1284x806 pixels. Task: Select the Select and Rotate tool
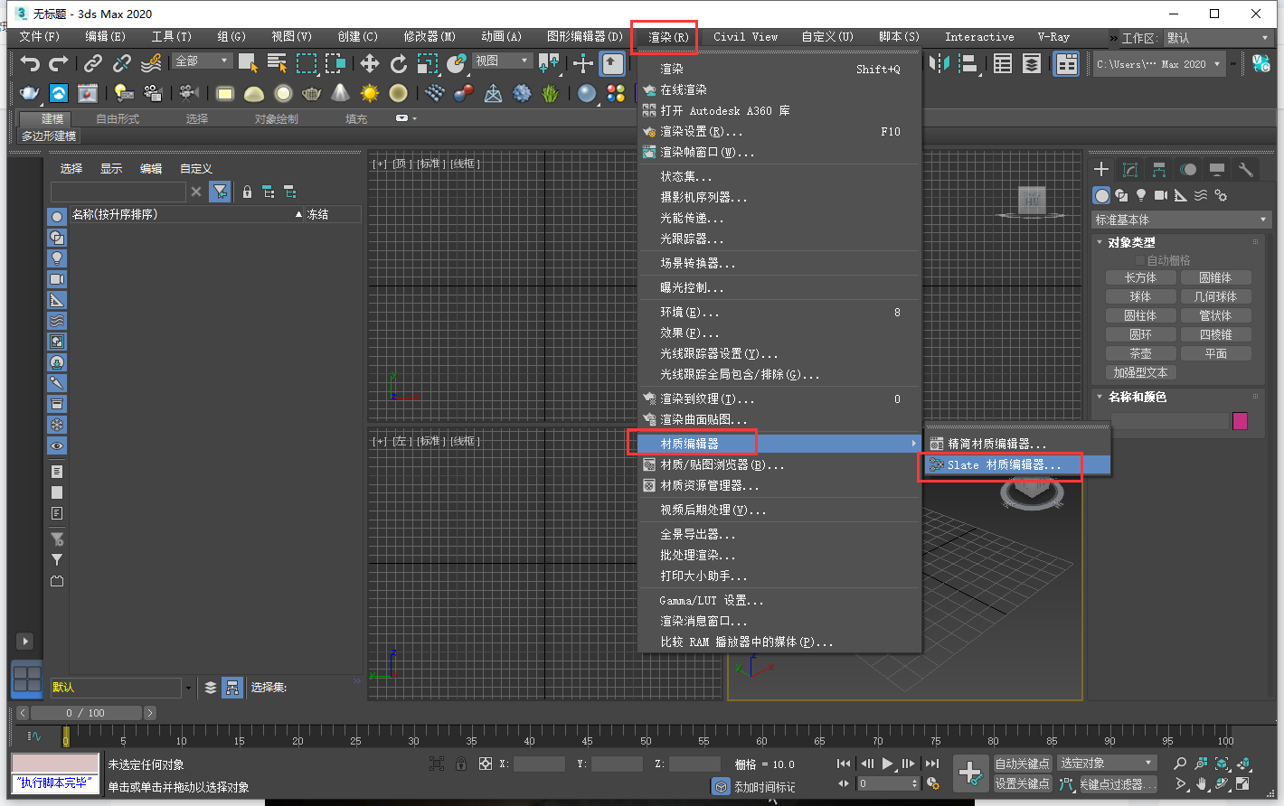pos(399,63)
